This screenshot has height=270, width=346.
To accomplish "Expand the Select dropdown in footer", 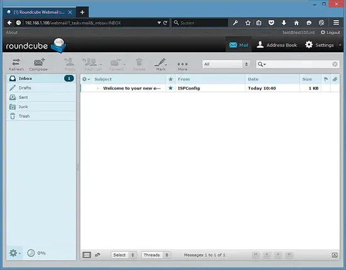I will (124, 255).
